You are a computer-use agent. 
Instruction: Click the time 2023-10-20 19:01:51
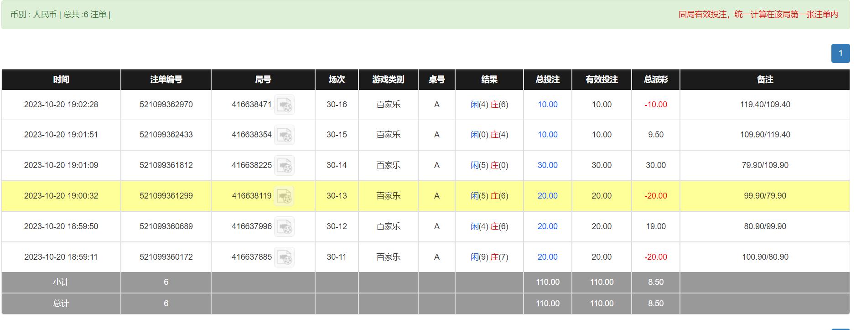click(x=61, y=135)
